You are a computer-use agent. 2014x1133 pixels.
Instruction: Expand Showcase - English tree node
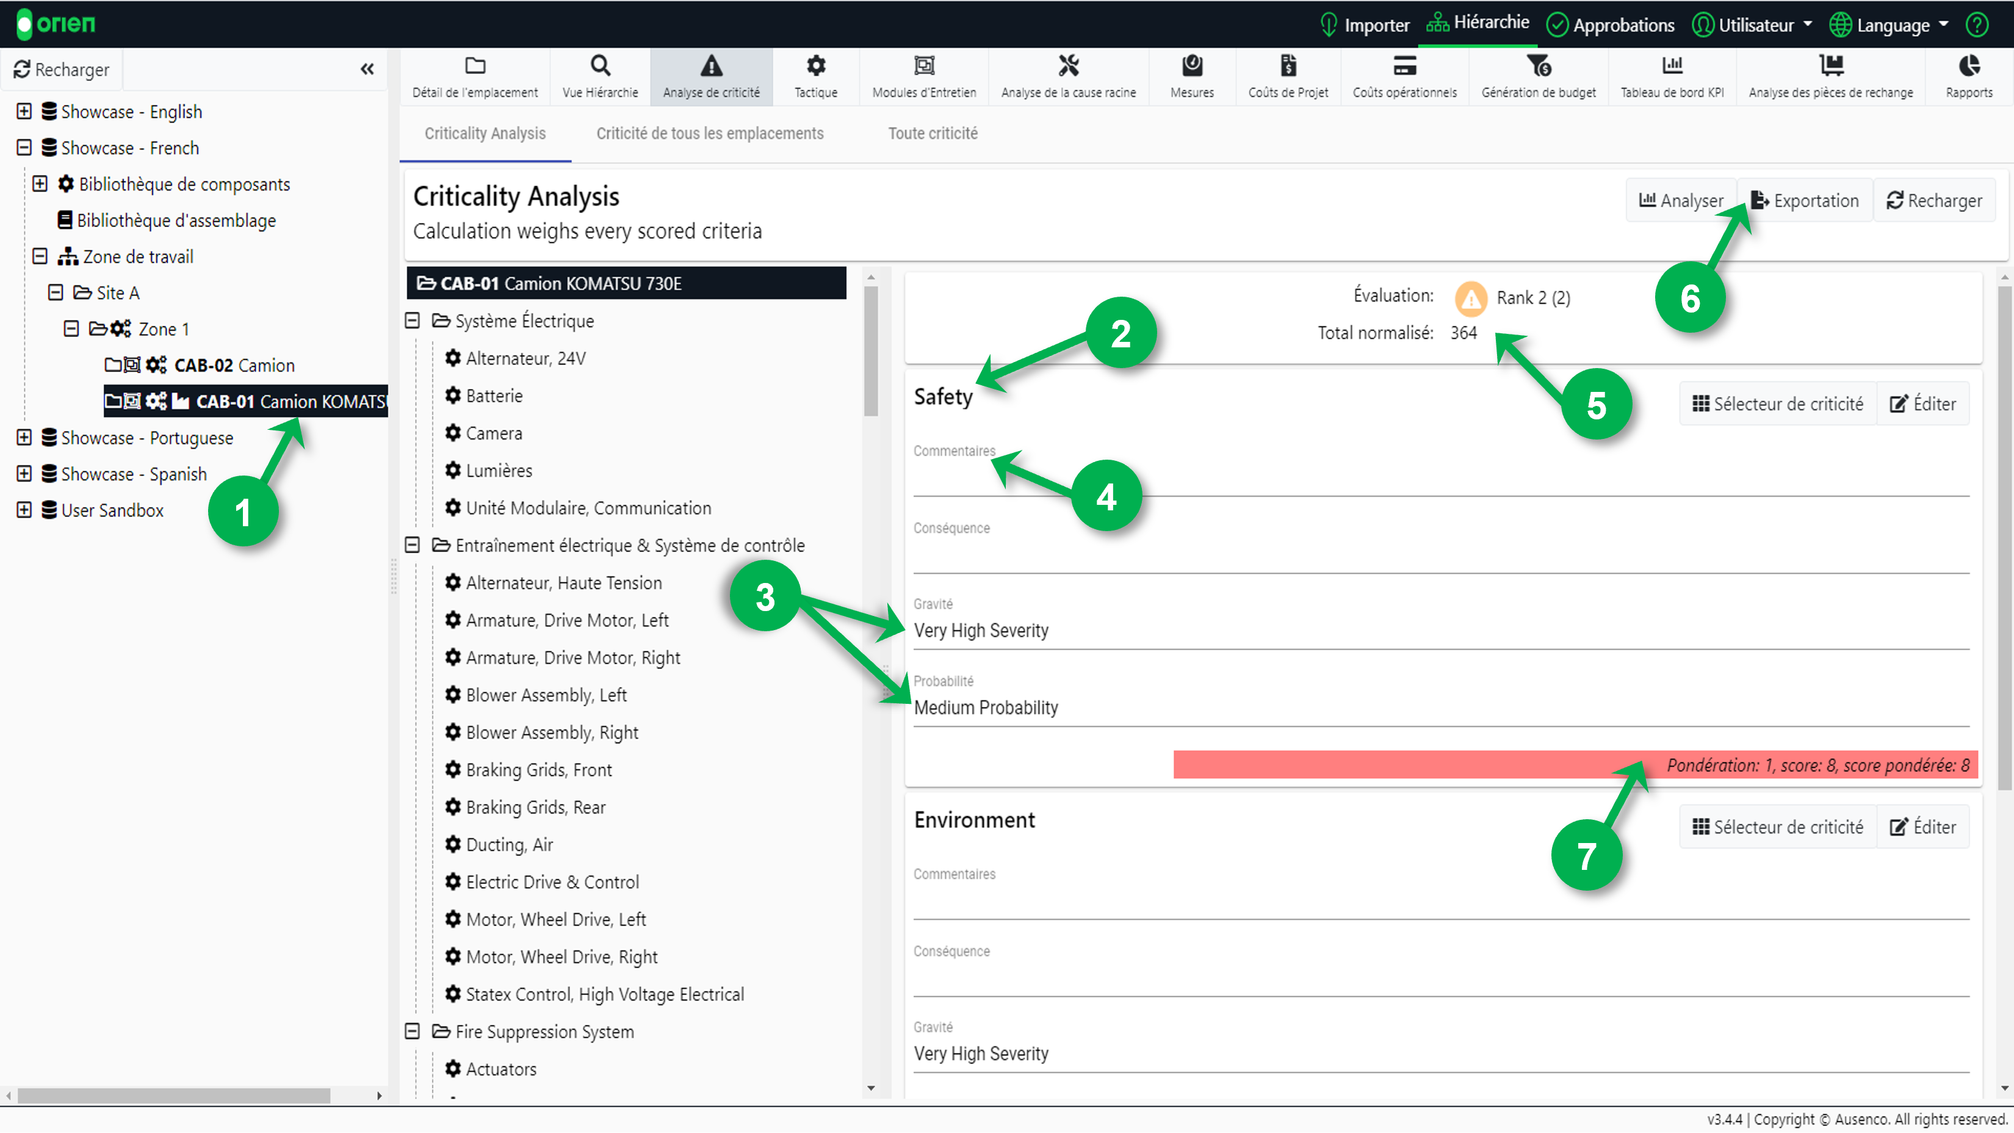coord(24,112)
